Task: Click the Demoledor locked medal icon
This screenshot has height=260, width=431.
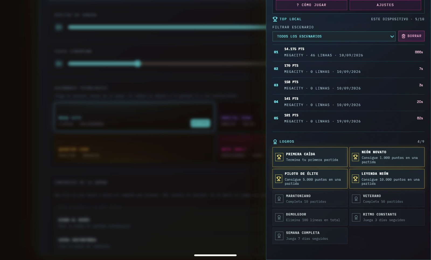Action: [x=279, y=217]
